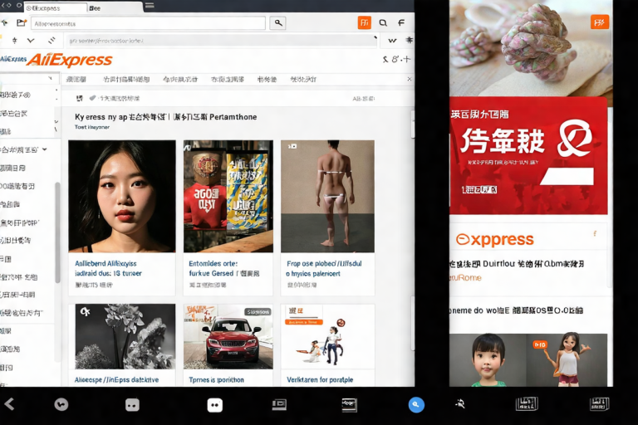Click the video badge on the man photo
Viewport: 638px width, 425px height.
click(292, 146)
